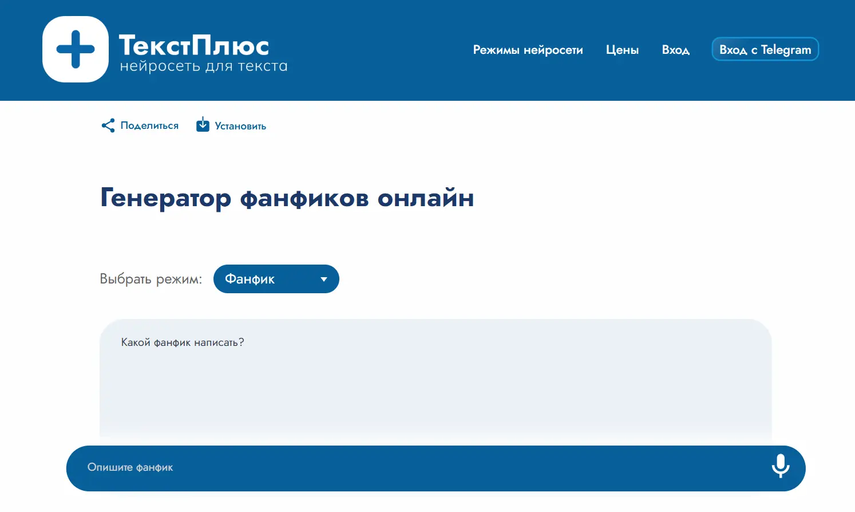
Task: Click the install download icon
Action: pyautogui.click(x=203, y=125)
